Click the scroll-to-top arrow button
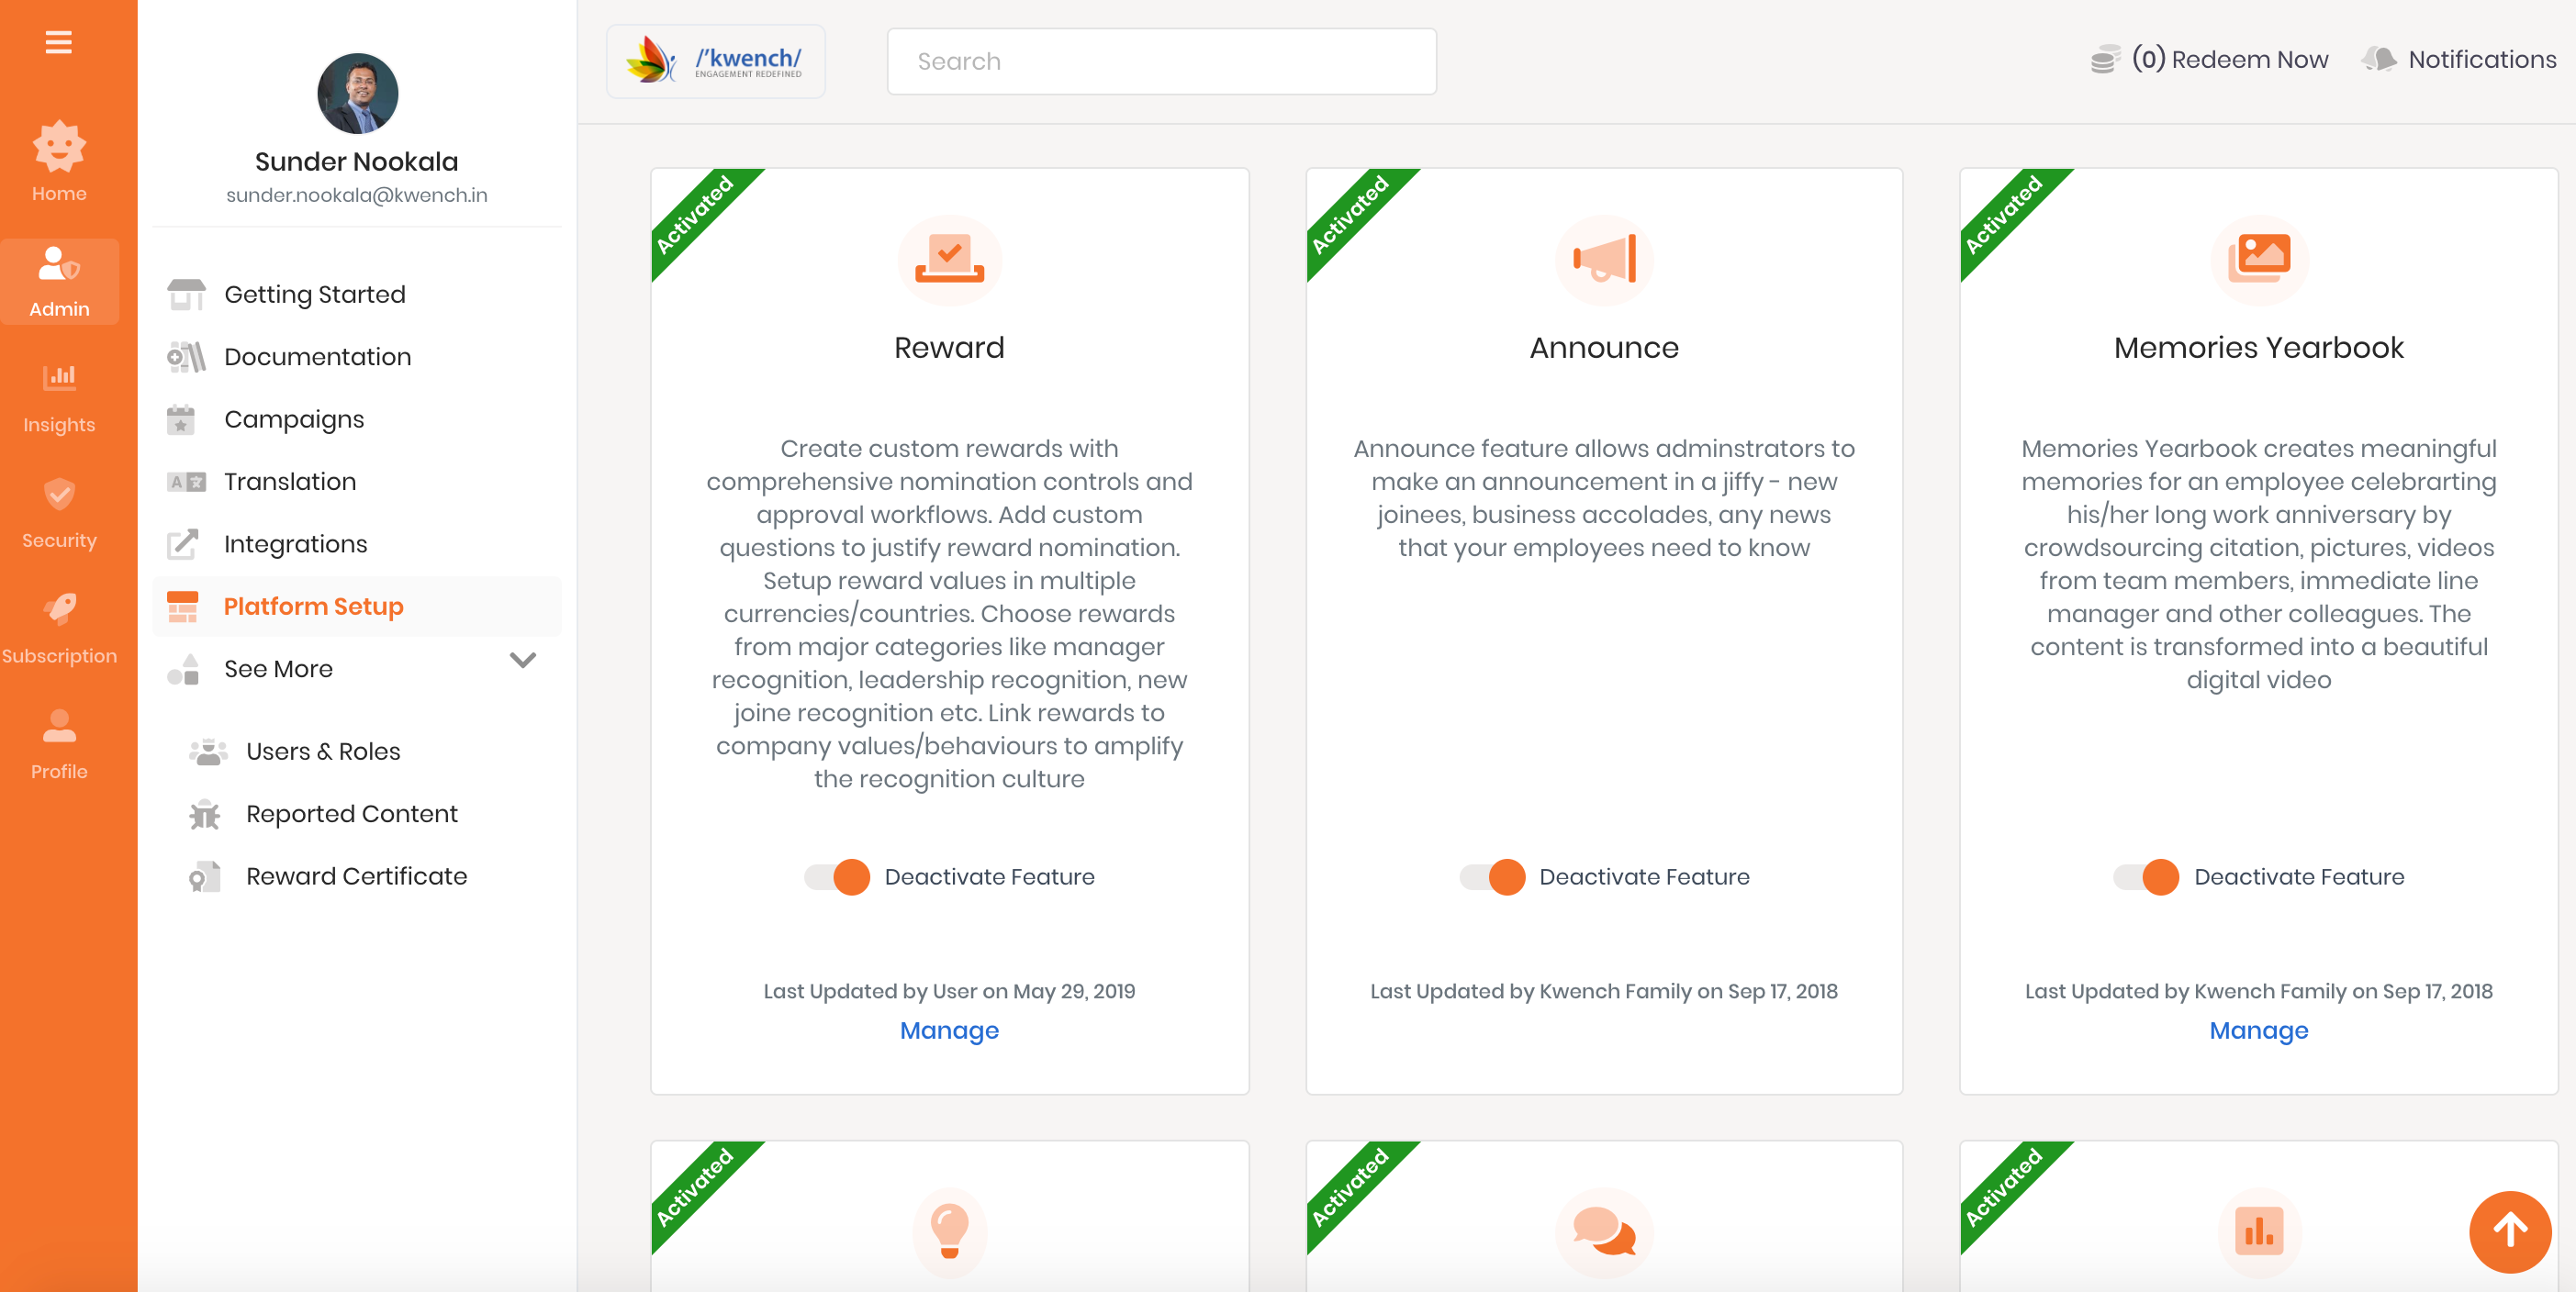Viewport: 2576px width, 1292px height. pos(2509,1230)
